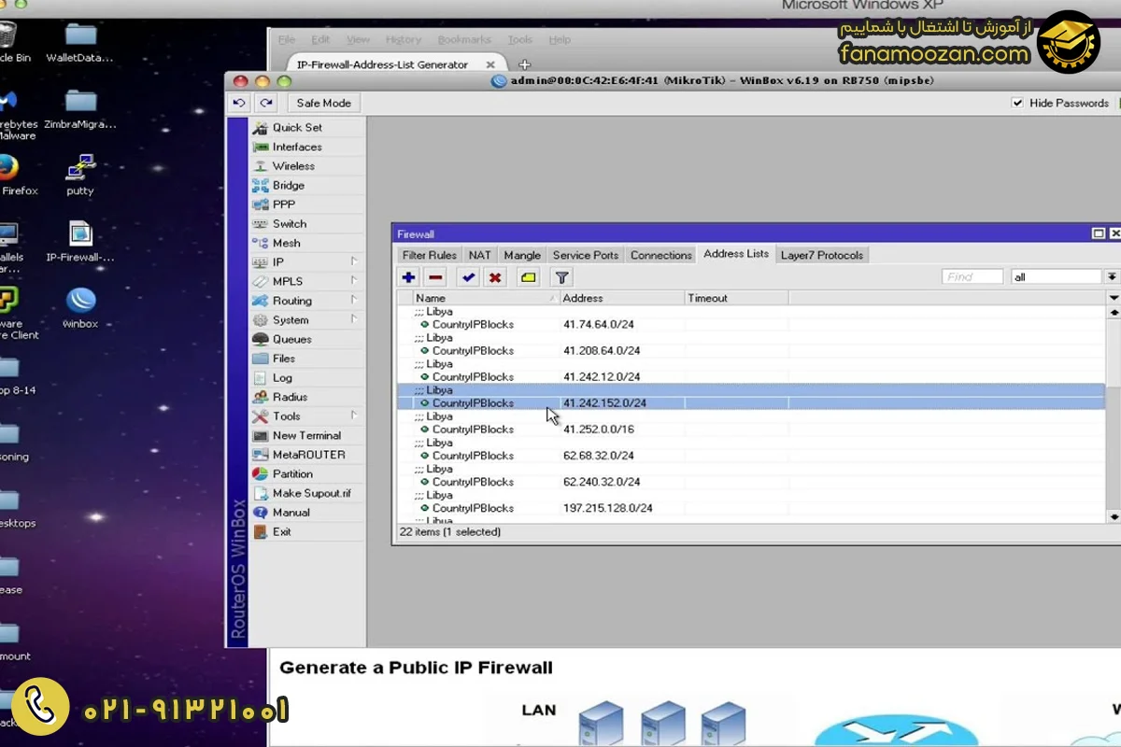Image resolution: width=1121 pixels, height=747 pixels.
Task: Click the red minus remove entry icon
Action: coord(435,277)
